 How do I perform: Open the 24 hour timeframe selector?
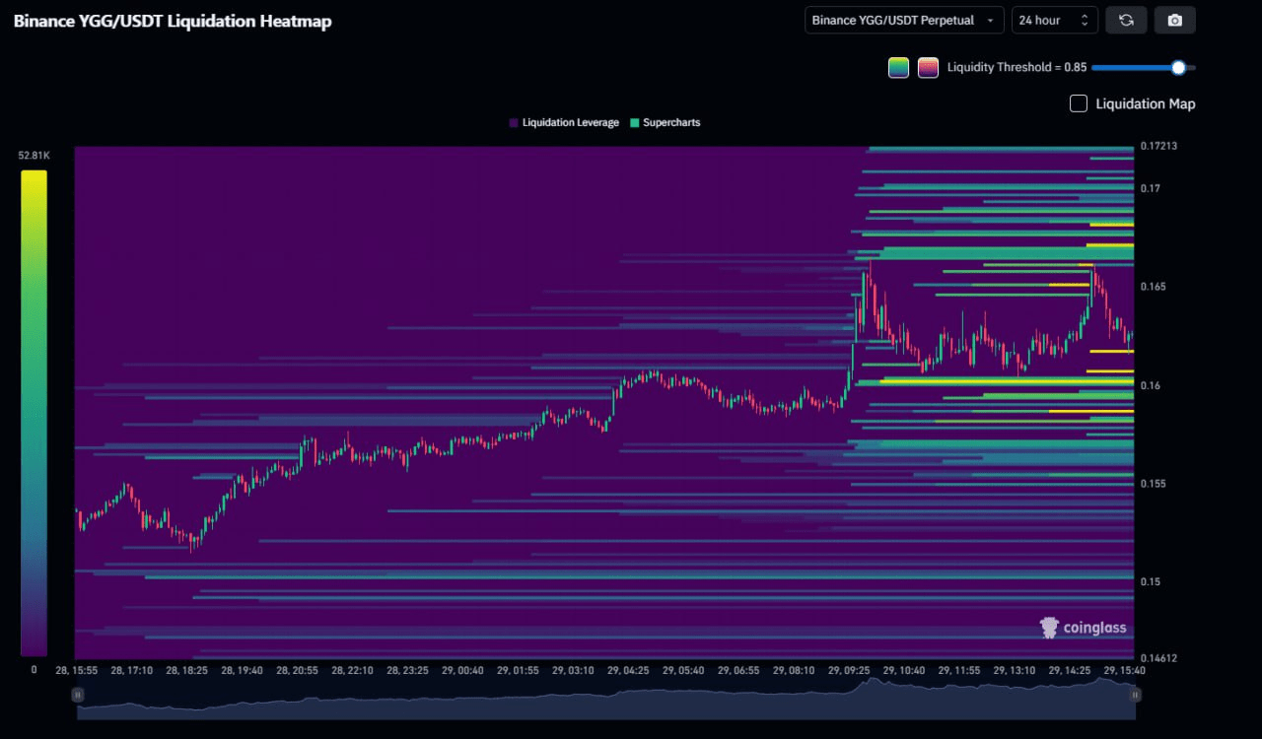coord(1045,21)
